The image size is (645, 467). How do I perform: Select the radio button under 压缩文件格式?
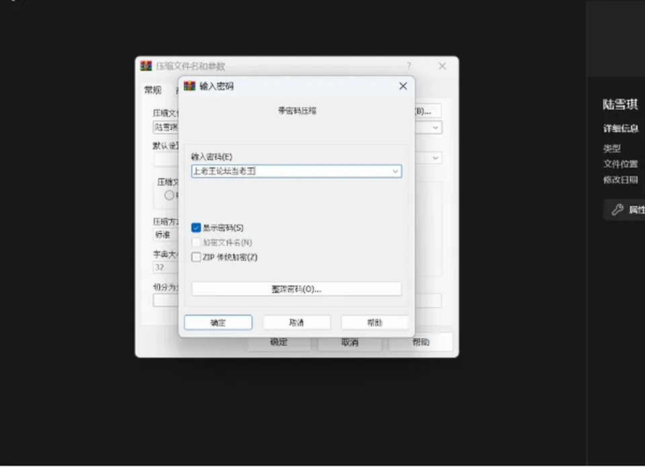pos(169,195)
